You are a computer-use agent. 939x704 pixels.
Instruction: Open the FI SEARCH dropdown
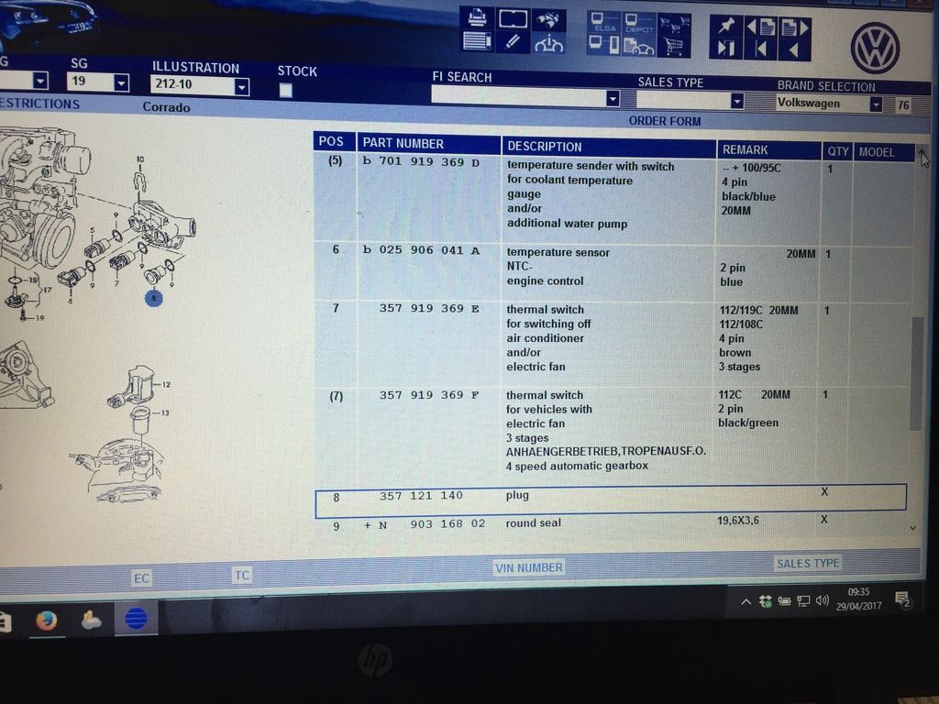click(x=613, y=98)
